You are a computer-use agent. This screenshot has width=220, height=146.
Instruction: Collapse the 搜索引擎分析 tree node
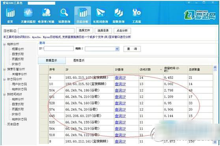click(x=4, y=69)
